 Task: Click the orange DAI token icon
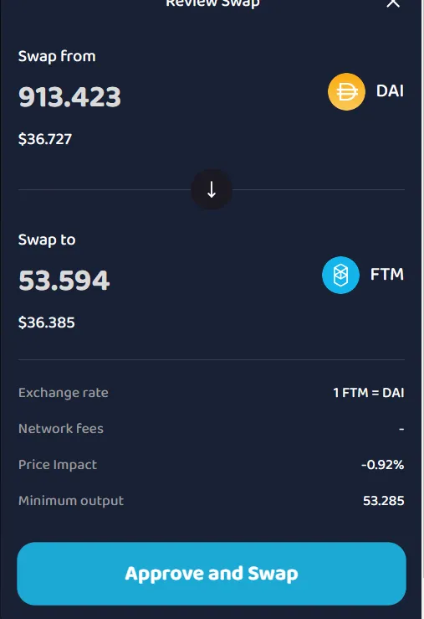(346, 91)
